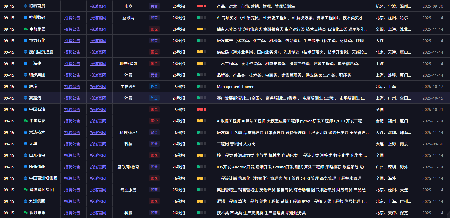Click the green leaf icon beside 申能集团
The height and width of the screenshot is (218, 450).
click(x=25, y=29)
